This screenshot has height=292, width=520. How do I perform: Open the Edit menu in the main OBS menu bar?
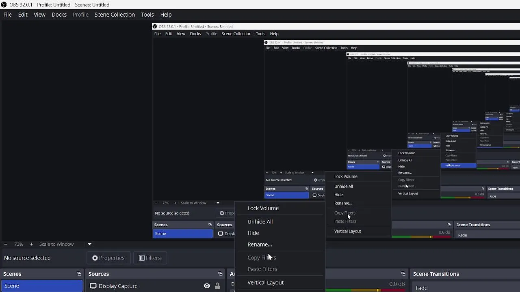[x=23, y=15]
